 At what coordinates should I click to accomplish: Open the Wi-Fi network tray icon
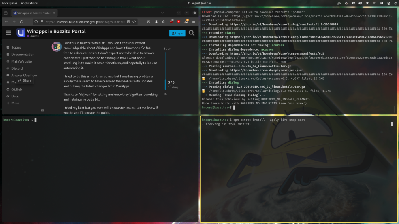367,3
